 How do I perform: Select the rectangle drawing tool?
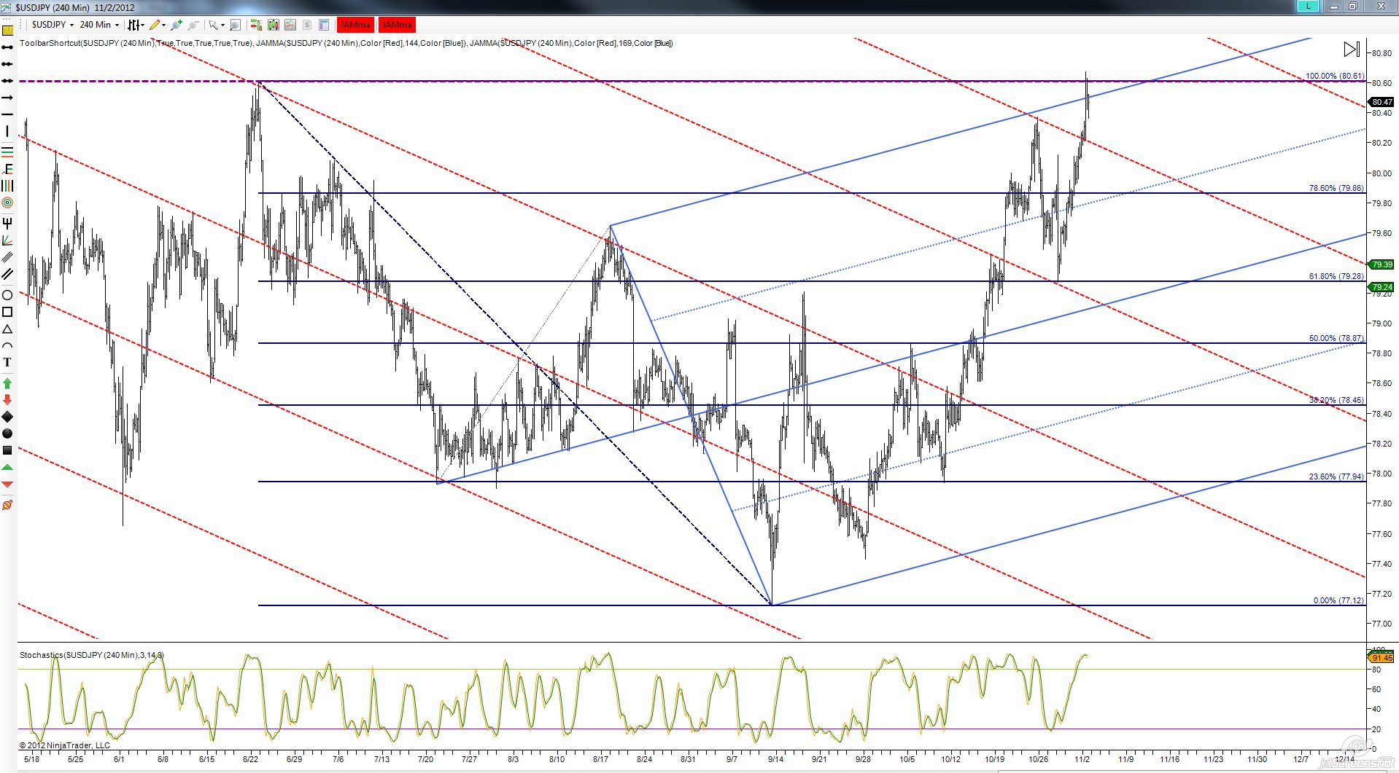click(7, 312)
